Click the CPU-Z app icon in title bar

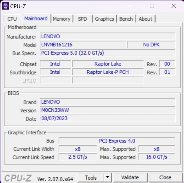coord(5,6)
